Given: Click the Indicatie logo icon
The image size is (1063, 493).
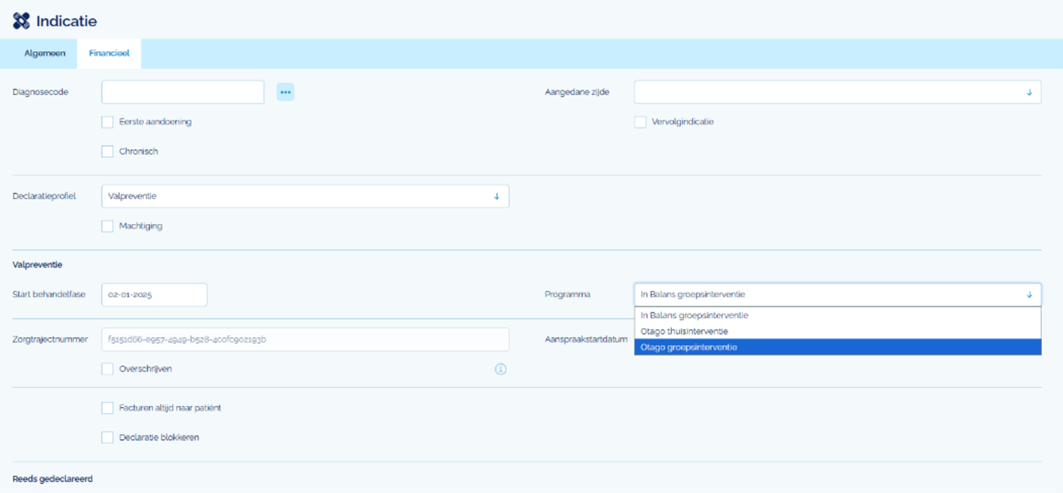Looking at the screenshot, I should click(x=21, y=21).
